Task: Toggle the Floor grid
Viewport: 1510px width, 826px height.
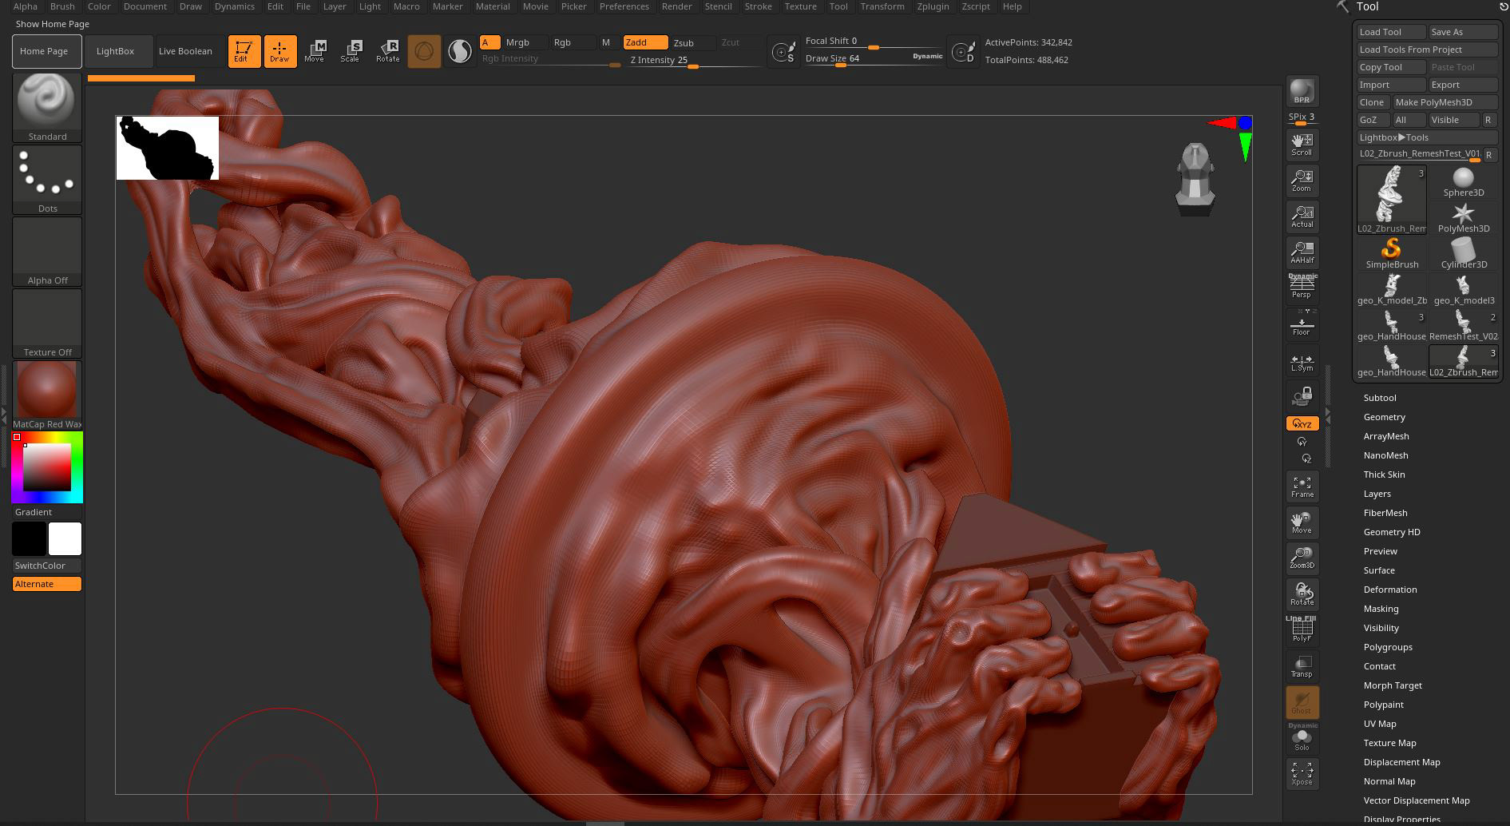Action: tap(1302, 324)
